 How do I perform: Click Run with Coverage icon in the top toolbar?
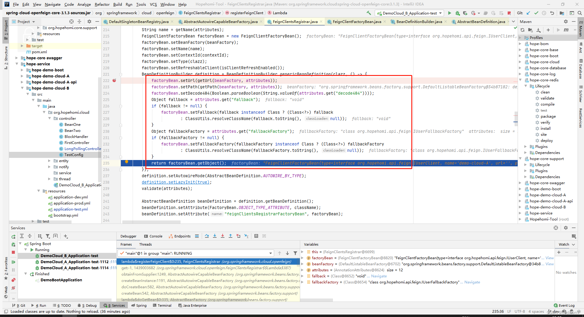pos(465,13)
